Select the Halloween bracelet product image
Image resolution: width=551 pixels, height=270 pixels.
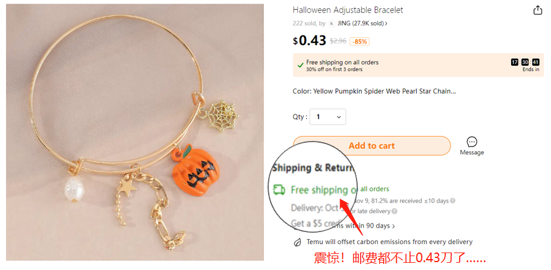pyautogui.click(x=135, y=132)
